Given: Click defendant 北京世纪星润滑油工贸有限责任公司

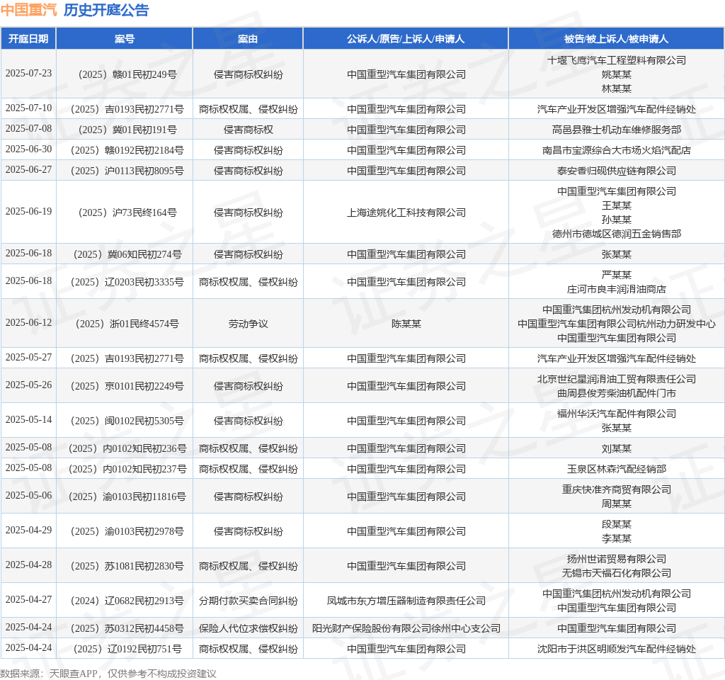Looking at the screenshot, I should pyautogui.click(x=617, y=379).
